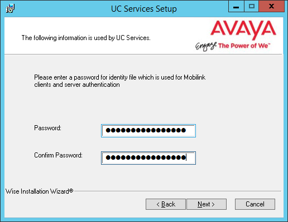Click the registered trademark symbol after Wizard
Viewport: 288px width, 222px height.
pyautogui.click(x=71, y=190)
